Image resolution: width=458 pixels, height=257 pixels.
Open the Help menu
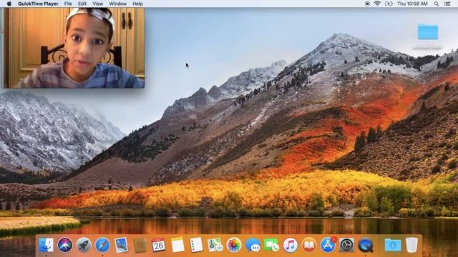point(137,4)
